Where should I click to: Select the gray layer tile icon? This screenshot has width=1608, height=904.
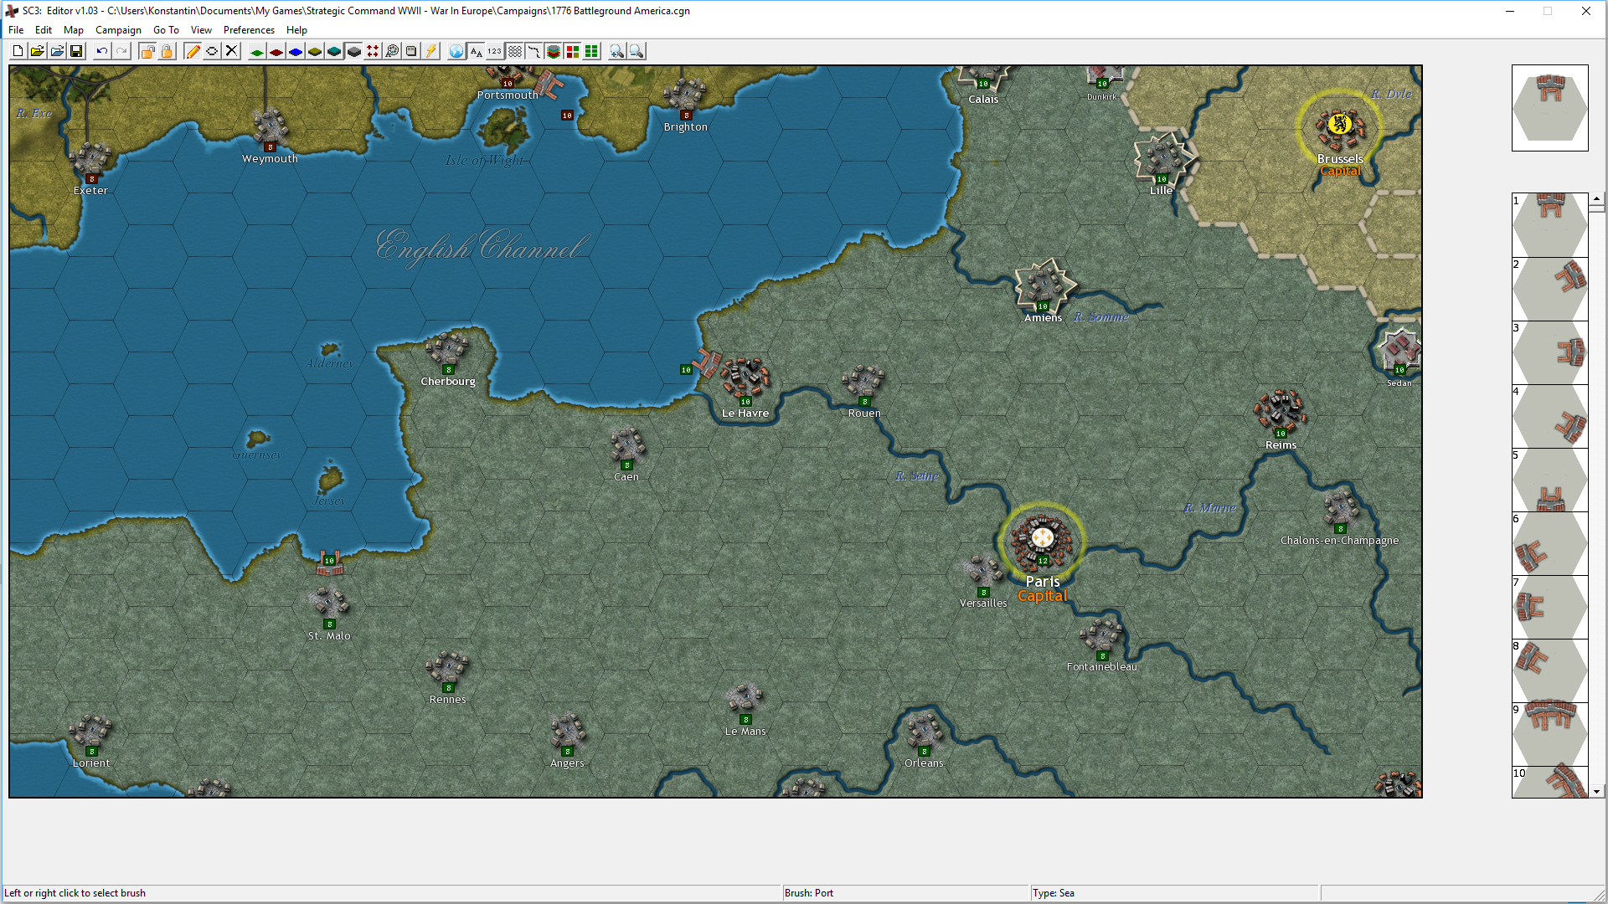click(x=353, y=52)
